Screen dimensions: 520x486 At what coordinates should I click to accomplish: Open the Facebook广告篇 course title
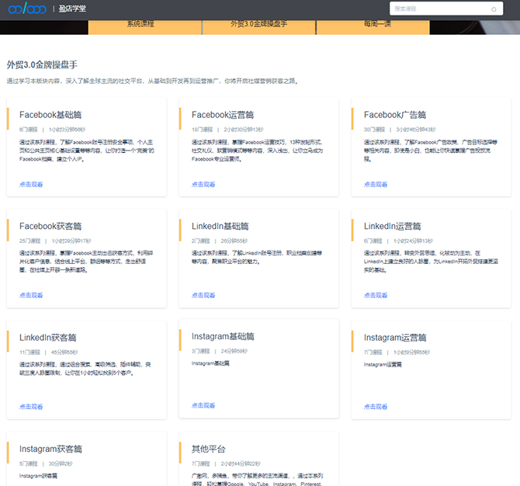pos(394,115)
